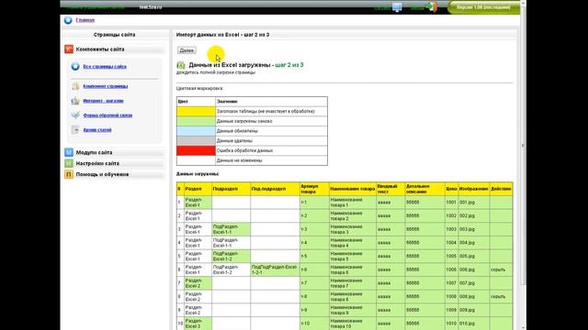Click the Страницы сайта panel header

[x=114, y=35]
